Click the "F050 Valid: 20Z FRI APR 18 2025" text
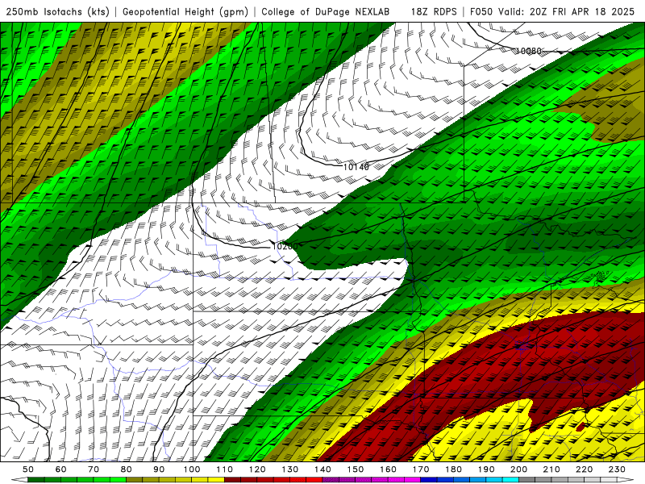Screen dimensions: 645x484 [x=552, y=11]
